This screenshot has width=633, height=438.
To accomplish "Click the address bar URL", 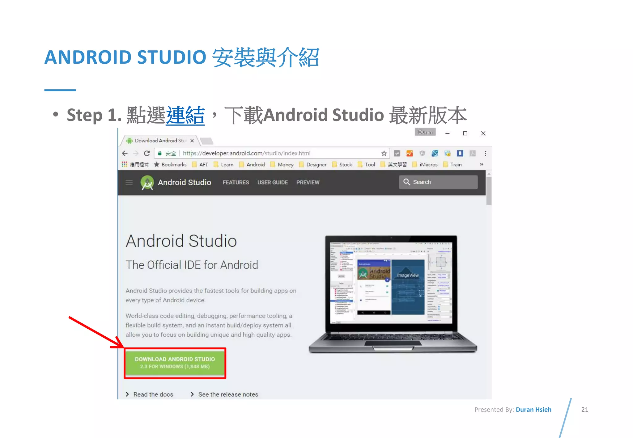I will pyautogui.click(x=247, y=153).
